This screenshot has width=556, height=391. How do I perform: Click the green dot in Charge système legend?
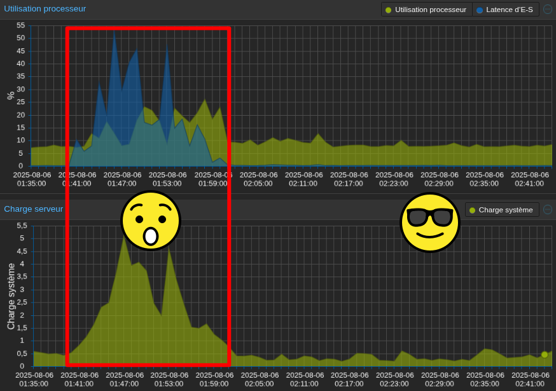click(x=472, y=210)
